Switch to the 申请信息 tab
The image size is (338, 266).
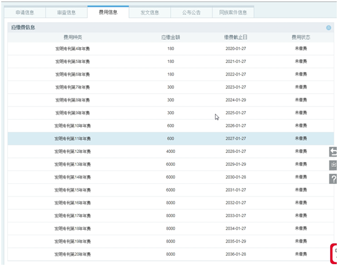[x=25, y=13]
